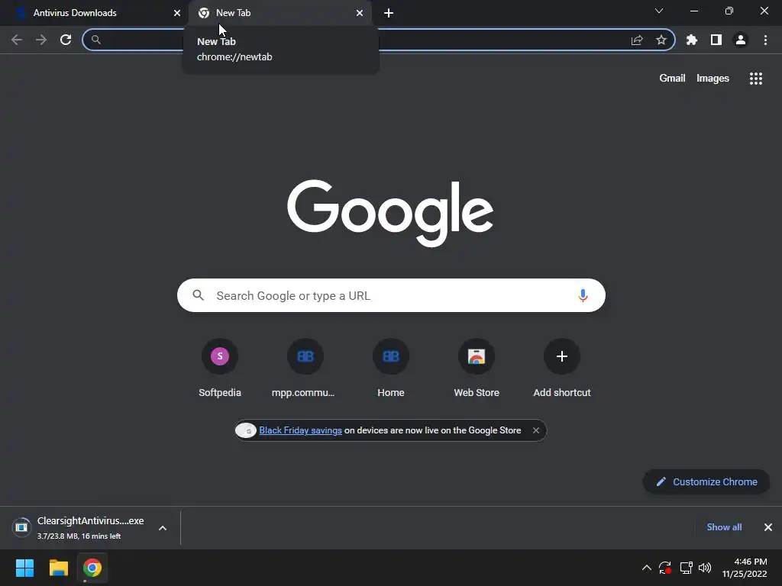This screenshot has width=782, height=586.
Task: Start voice search with the microphone
Action: click(x=583, y=295)
